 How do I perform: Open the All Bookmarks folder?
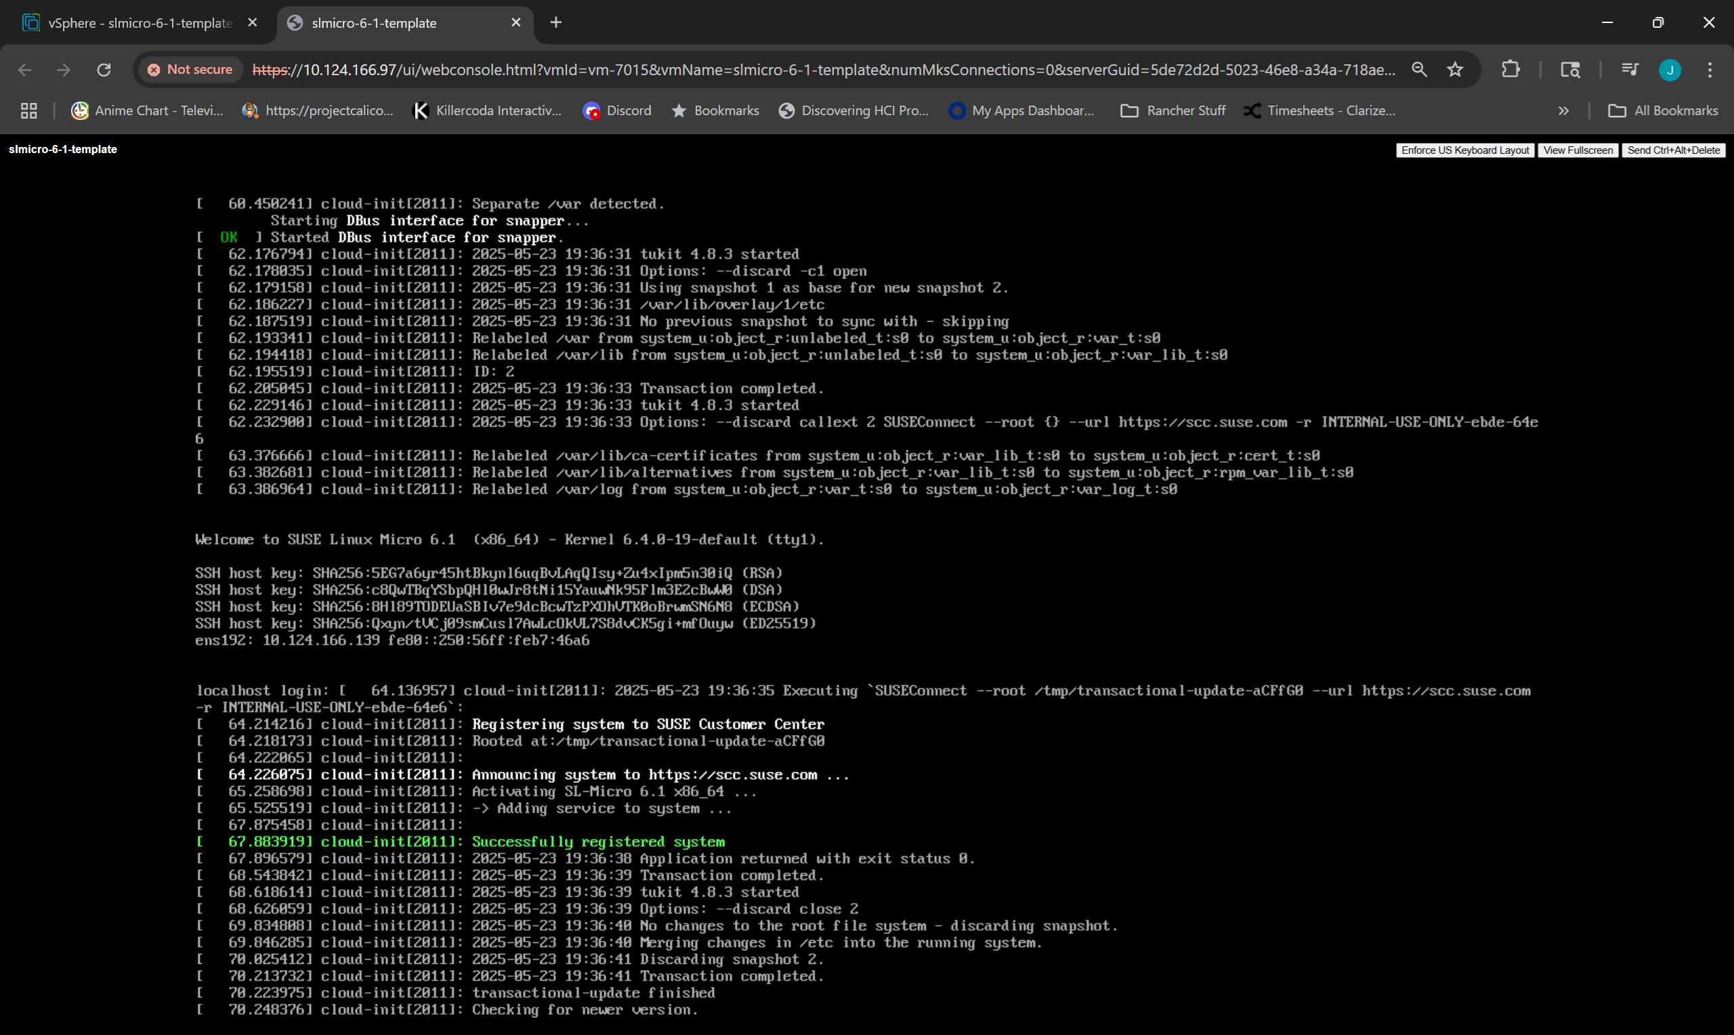(x=1663, y=111)
